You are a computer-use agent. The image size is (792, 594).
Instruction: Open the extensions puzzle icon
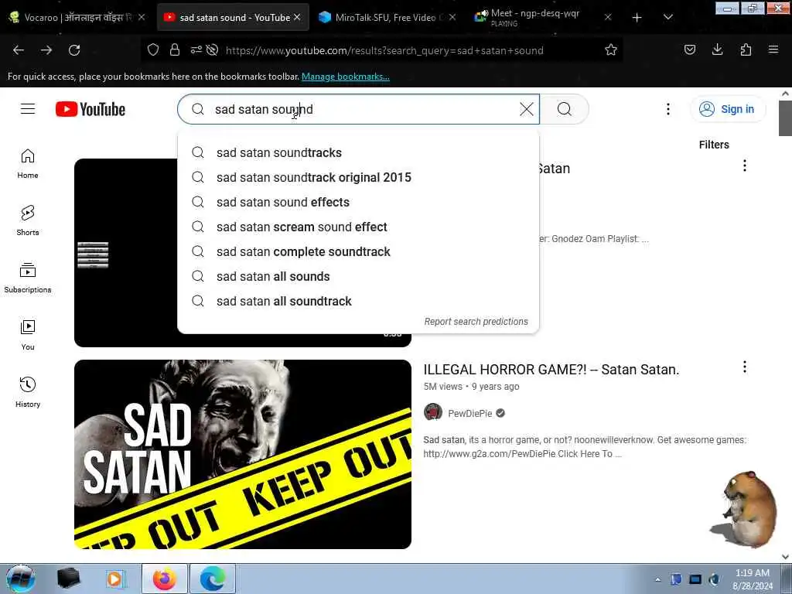pos(746,49)
